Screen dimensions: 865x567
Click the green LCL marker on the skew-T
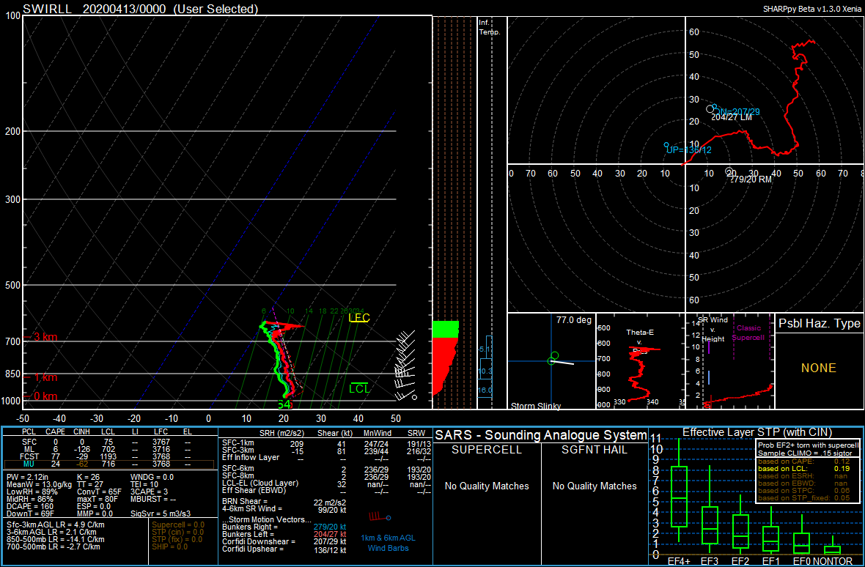click(x=359, y=388)
